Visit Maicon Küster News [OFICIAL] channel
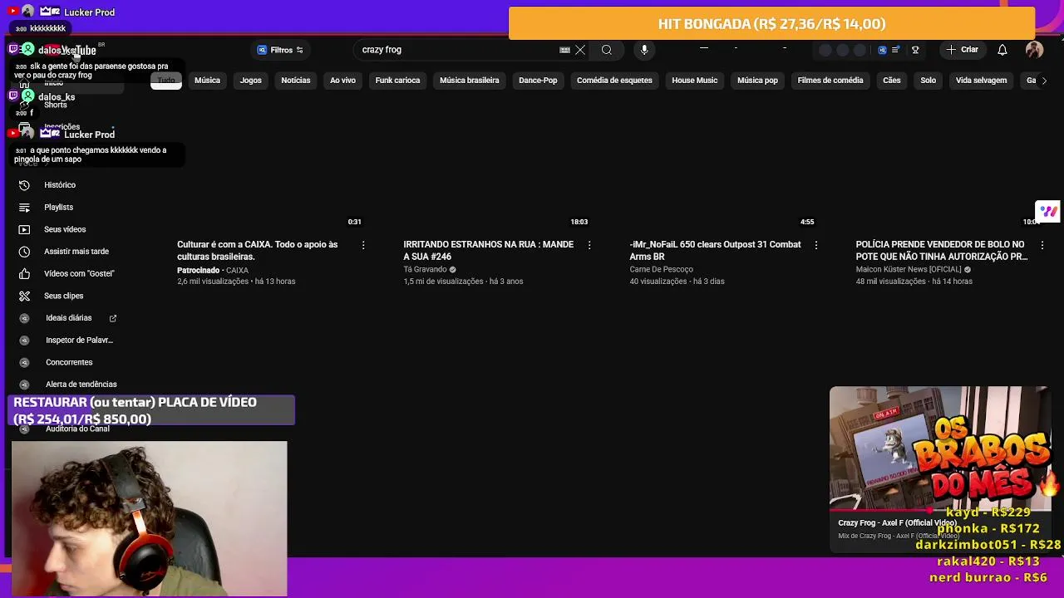Screen dimensions: 1064x598 (x=909, y=270)
